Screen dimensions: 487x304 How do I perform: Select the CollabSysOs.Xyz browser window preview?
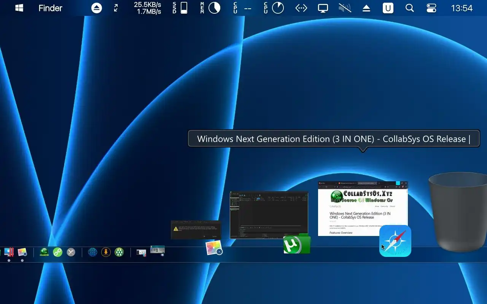[363, 209]
